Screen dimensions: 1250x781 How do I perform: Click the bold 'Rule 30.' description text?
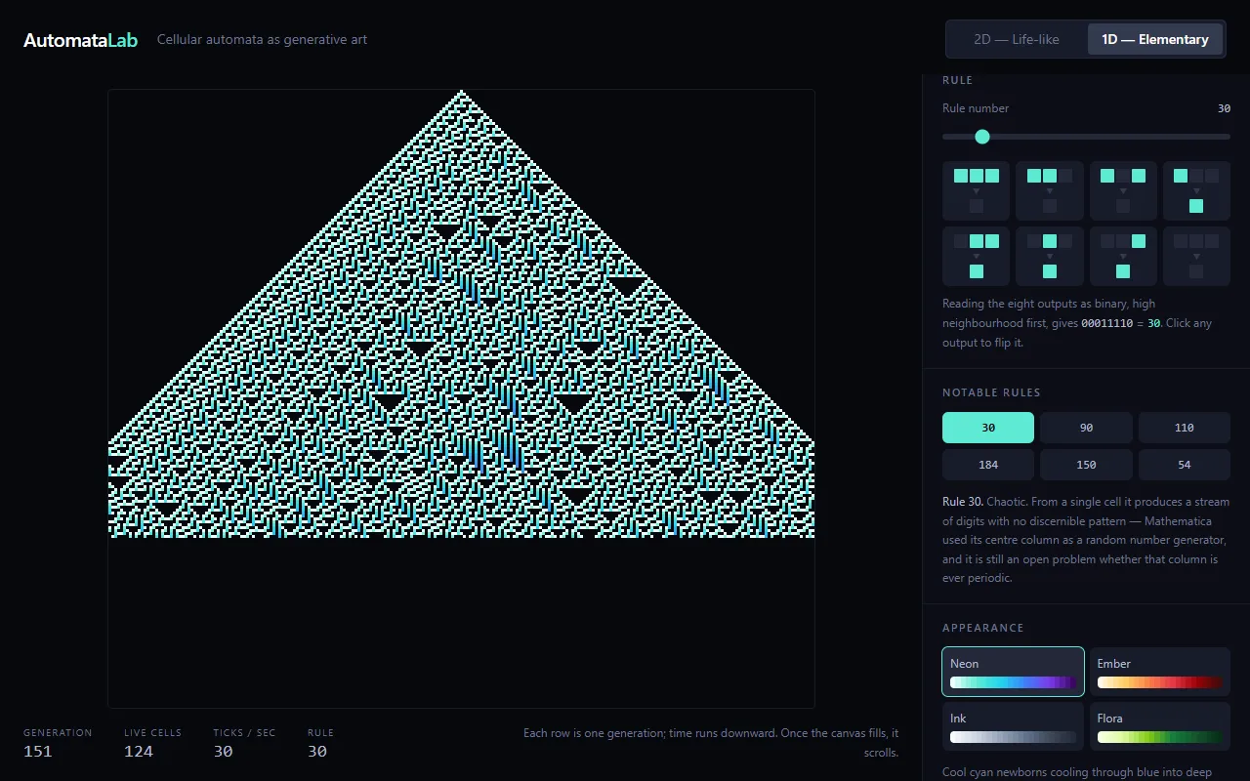coord(963,502)
